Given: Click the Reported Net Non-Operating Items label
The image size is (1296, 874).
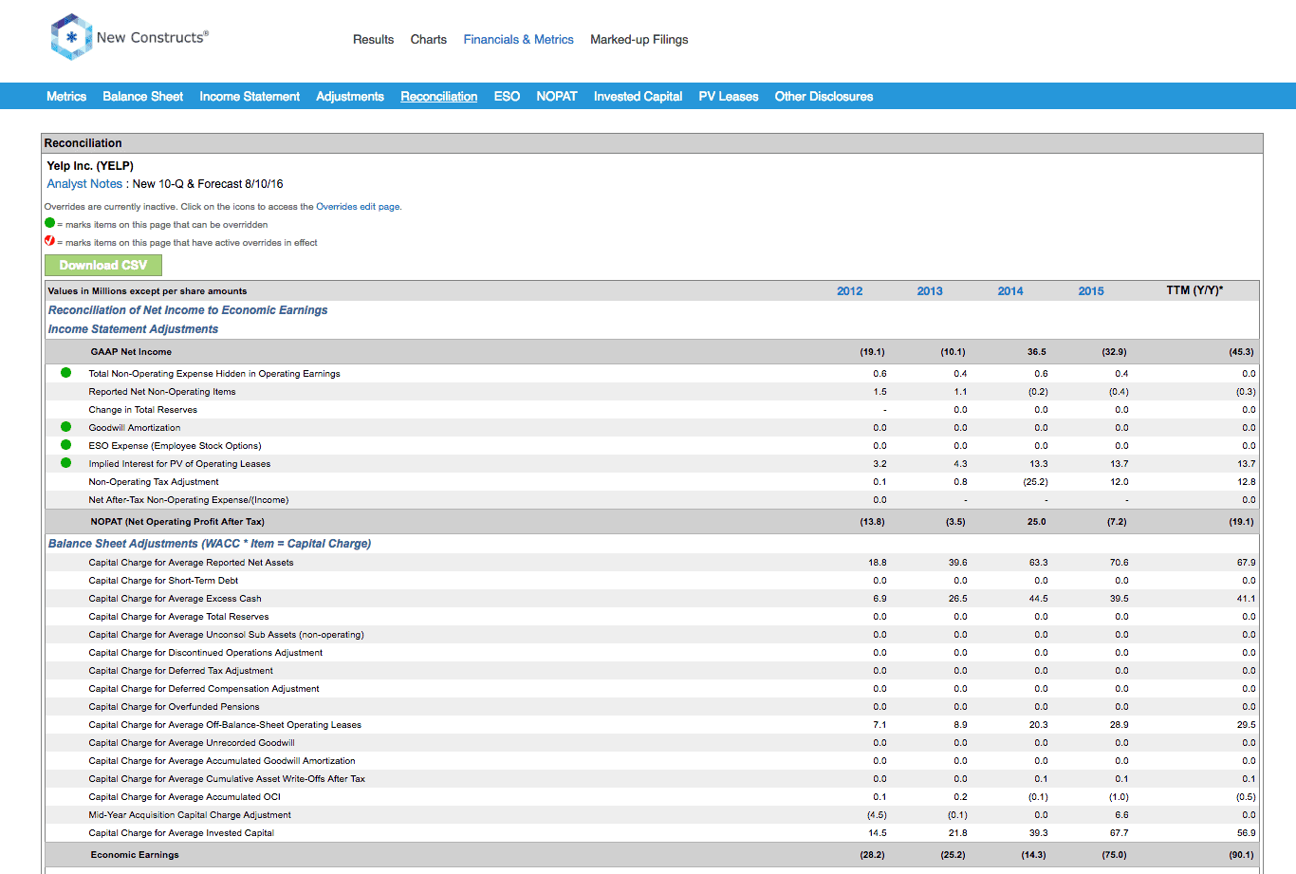Looking at the screenshot, I should (162, 392).
